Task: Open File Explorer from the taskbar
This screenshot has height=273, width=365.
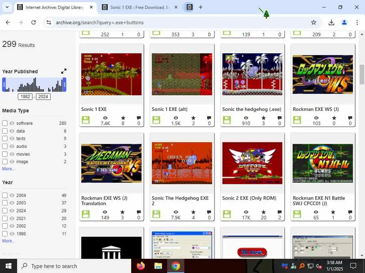Action: point(158,266)
